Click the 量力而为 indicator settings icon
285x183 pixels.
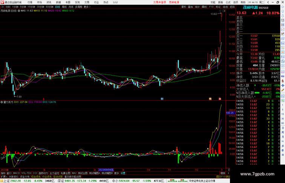[x=2, y=102]
